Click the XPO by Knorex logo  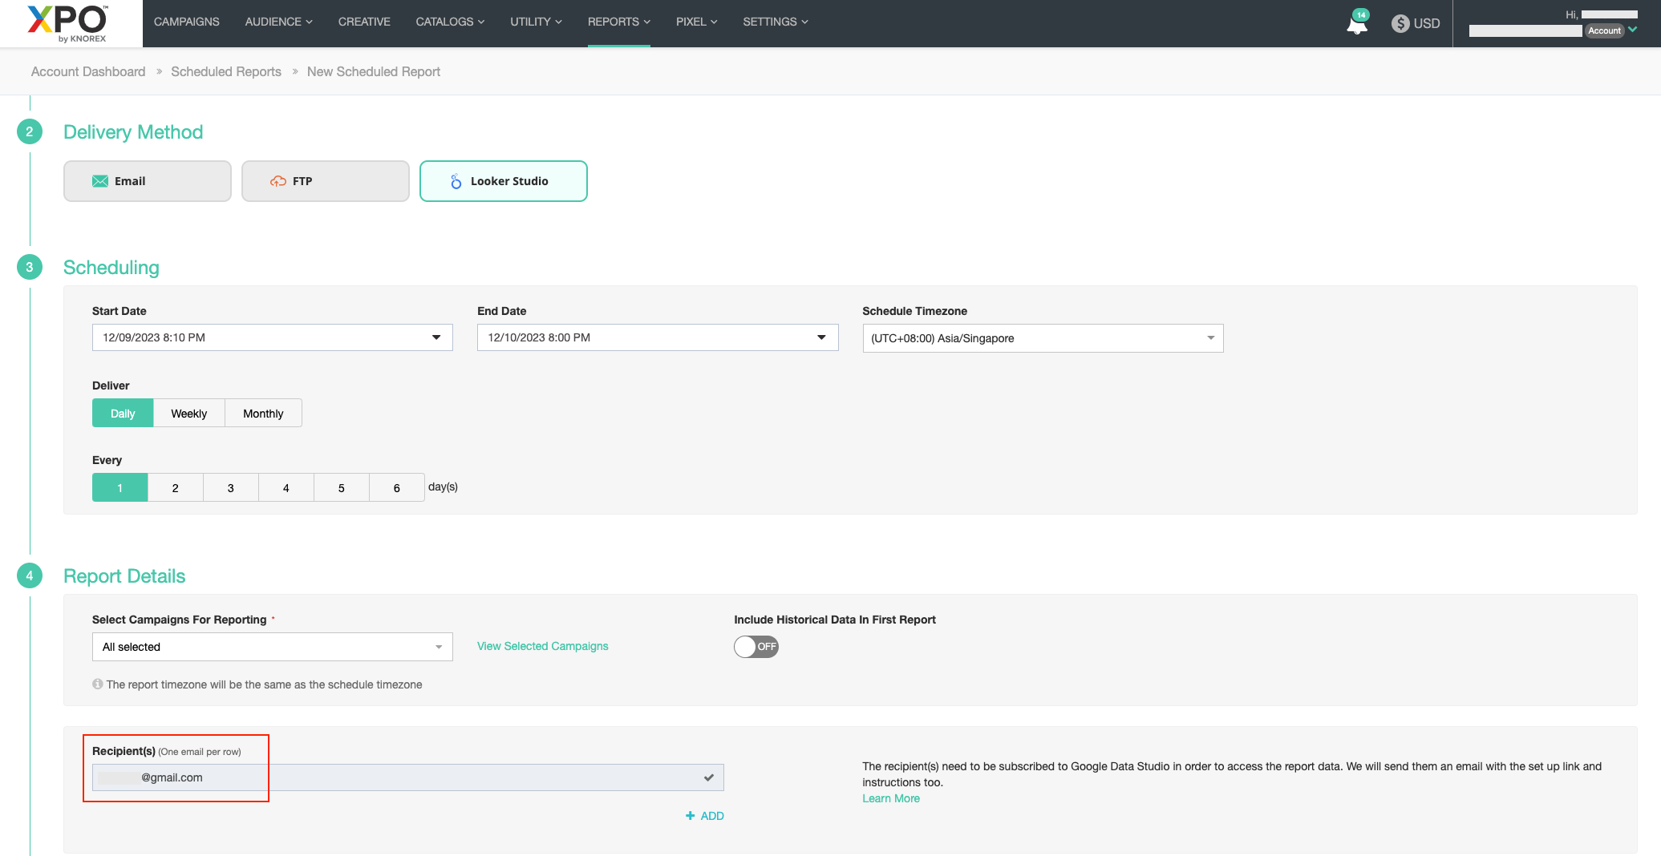click(68, 23)
